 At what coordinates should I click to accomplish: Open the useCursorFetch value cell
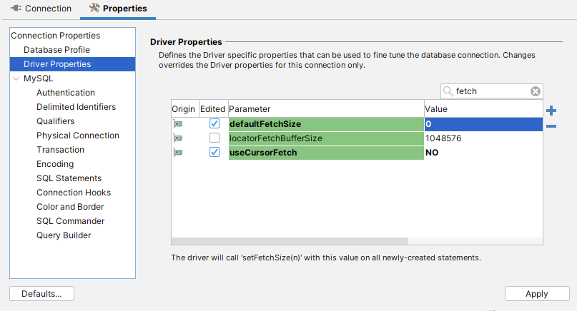(x=483, y=153)
